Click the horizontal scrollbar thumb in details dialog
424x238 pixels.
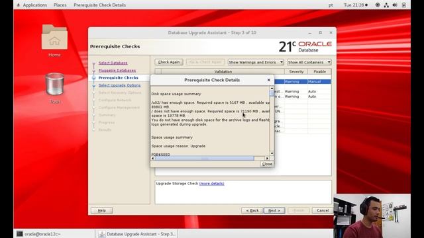click(x=205, y=159)
